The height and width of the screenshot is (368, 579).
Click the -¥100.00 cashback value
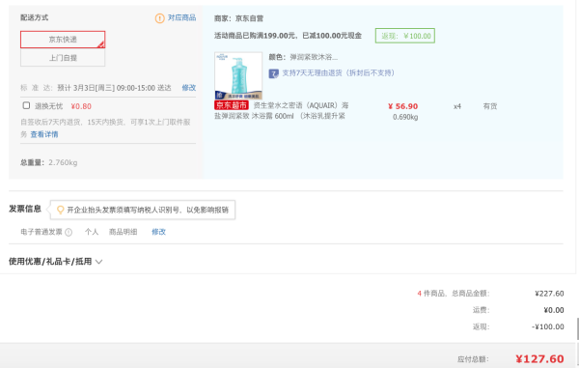coord(548,327)
